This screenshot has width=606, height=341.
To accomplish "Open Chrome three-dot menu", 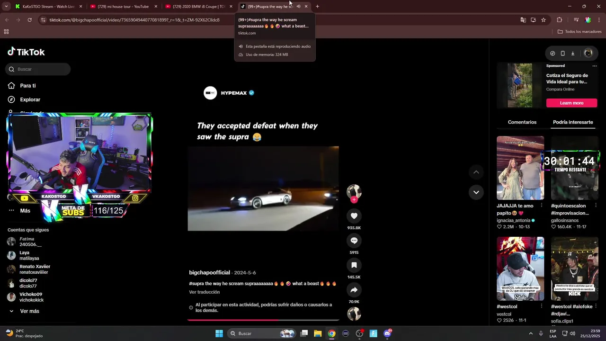I will coord(599,20).
